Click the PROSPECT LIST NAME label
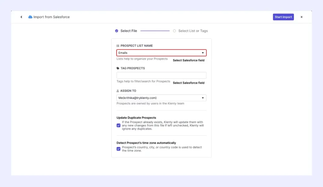The image size is (323, 187). [x=137, y=46]
